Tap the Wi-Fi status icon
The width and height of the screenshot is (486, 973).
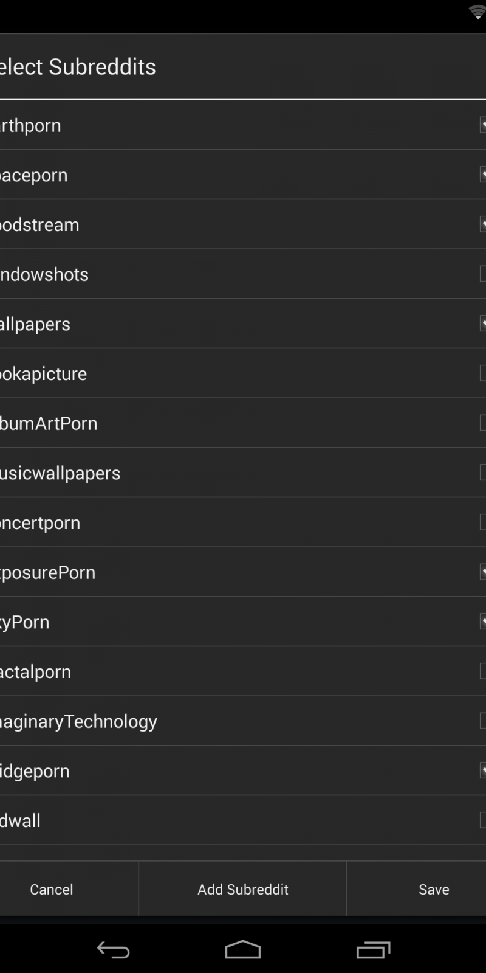tap(477, 12)
